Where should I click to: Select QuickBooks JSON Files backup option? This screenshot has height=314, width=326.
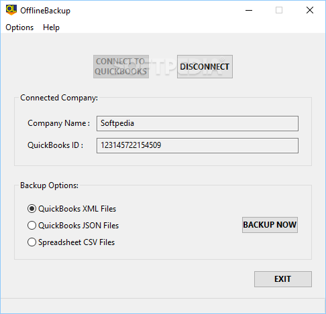point(73,226)
